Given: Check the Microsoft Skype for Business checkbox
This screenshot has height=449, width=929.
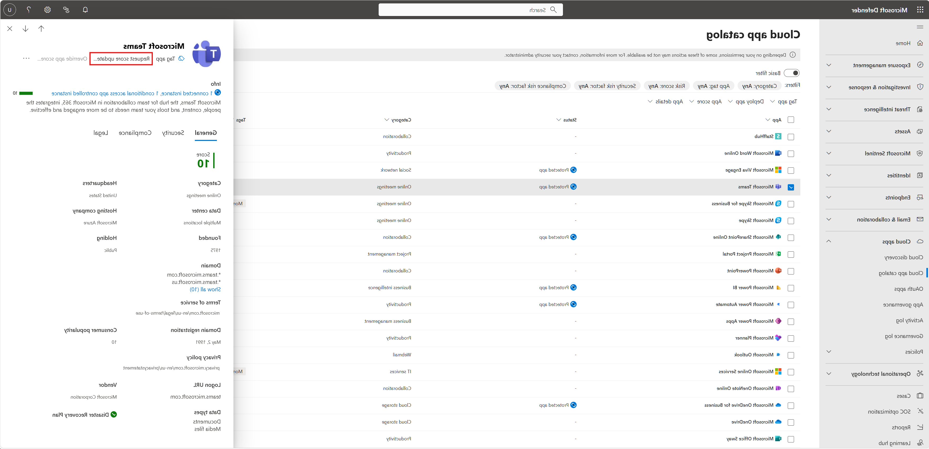Looking at the screenshot, I should click(791, 204).
